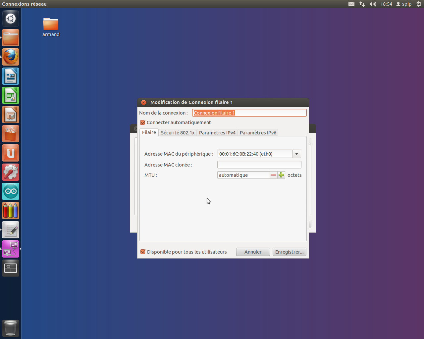The image size is (424, 339).
Task: Click the Ubuntu Dash home button
Action: (11, 19)
